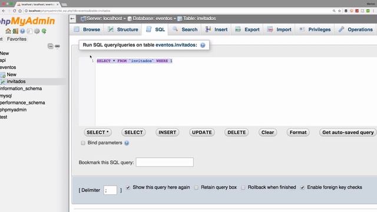Uncheck Show this query here again
The height and width of the screenshot is (212, 377).
pos(128,187)
